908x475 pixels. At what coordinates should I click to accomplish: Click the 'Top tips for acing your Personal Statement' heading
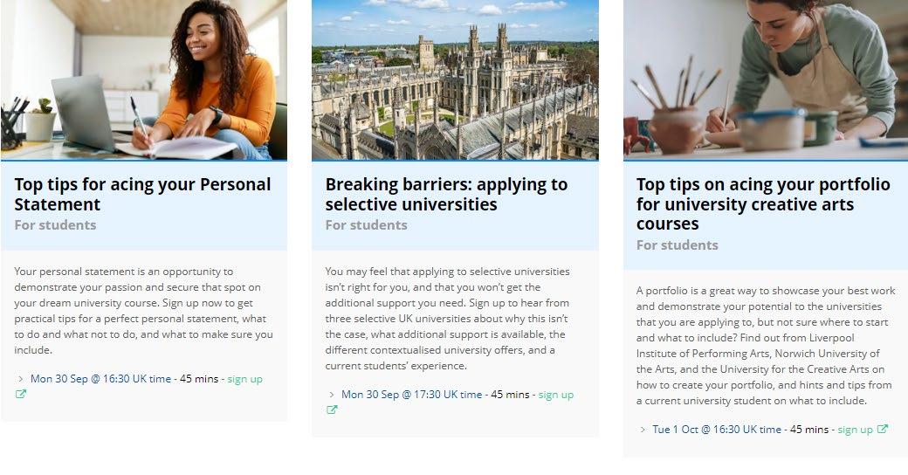142,194
